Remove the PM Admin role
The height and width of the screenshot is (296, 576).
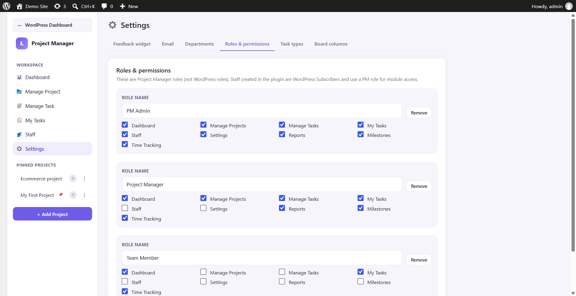pyautogui.click(x=419, y=113)
